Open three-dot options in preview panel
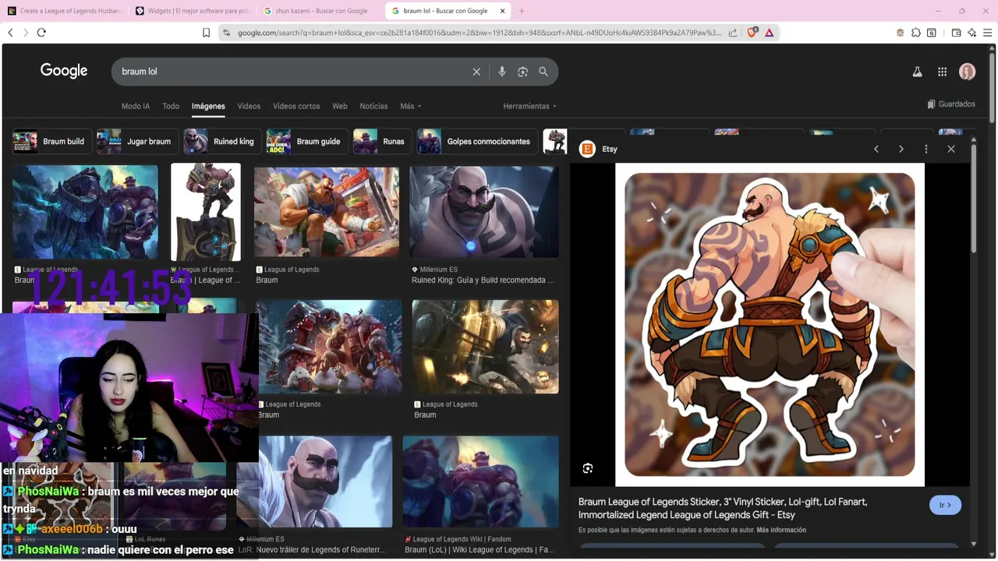This screenshot has width=998, height=561. [926, 149]
